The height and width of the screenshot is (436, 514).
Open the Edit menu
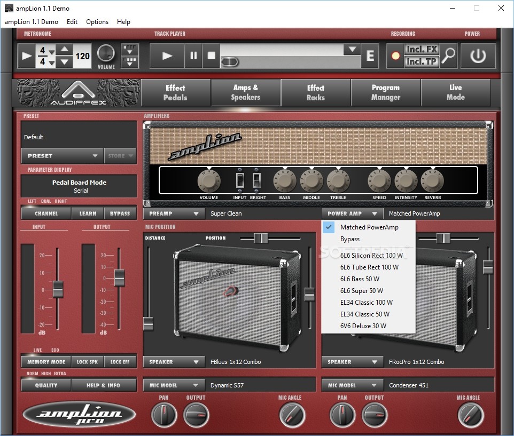click(72, 21)
